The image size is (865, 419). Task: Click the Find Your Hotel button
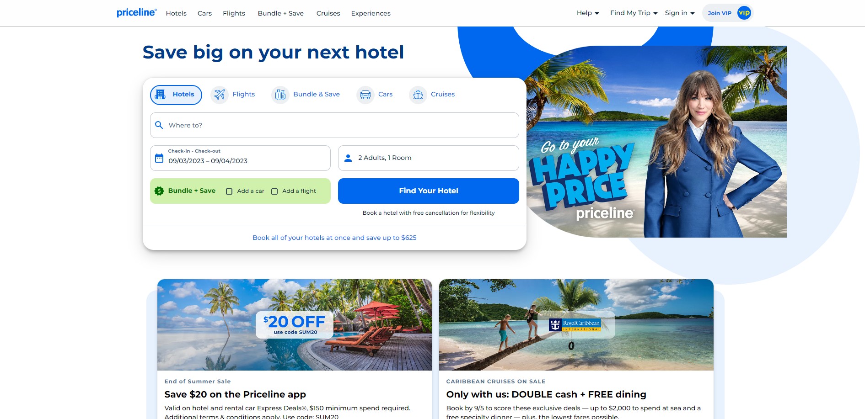click(428, 191)
